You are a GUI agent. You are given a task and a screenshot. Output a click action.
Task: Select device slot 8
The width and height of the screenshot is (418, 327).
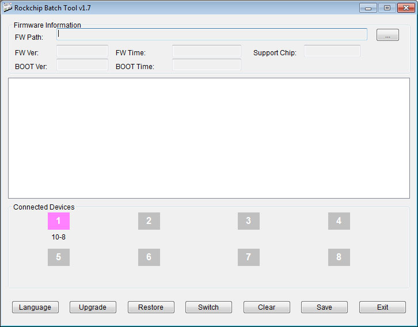click(x=339, y=257)
